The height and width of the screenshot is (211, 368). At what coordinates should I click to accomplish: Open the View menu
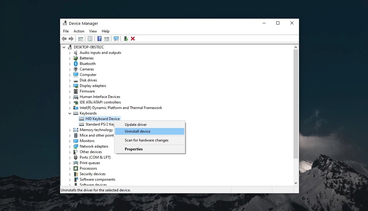(x=93, y=31)
